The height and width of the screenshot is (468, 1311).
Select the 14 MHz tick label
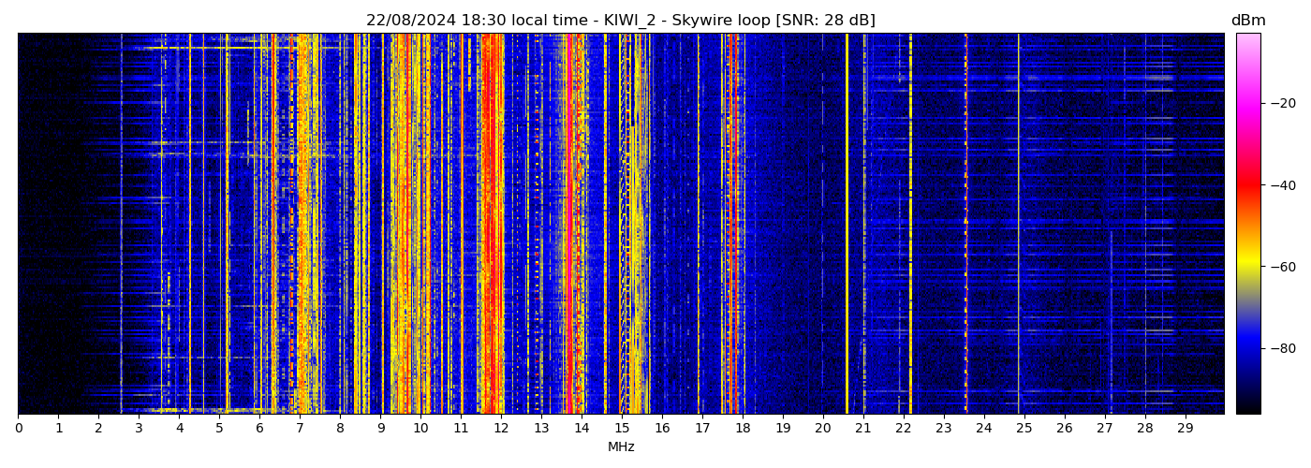coord(582,428)
